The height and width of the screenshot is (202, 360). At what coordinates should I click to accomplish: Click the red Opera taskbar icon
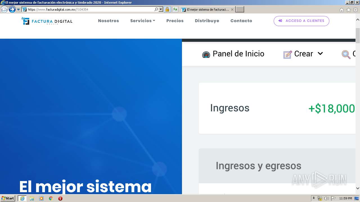(x=60, y=198)
